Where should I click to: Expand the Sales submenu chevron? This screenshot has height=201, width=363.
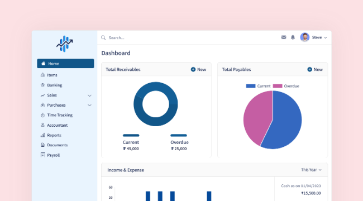[89, 95]
